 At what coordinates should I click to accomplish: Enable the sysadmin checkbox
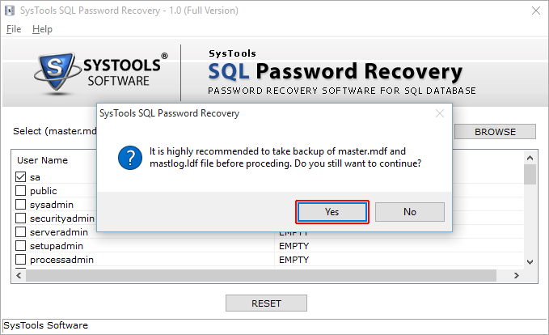21,204
